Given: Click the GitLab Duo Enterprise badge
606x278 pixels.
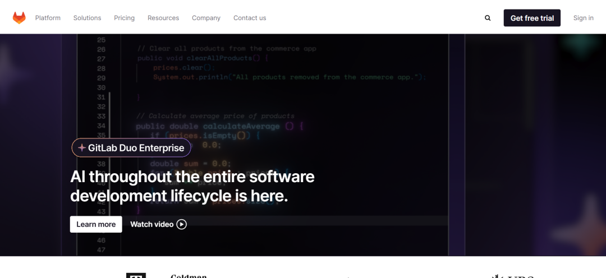Looking at the screenshot, I should coord(131,148).
